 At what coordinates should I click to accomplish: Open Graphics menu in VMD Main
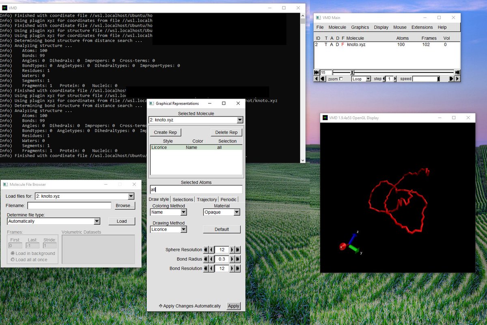(360, 27)
